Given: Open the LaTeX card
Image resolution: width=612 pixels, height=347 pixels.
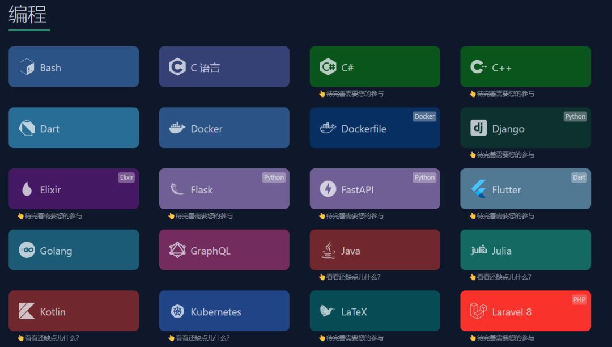Looking at the screenshot, I should (375, 311).
